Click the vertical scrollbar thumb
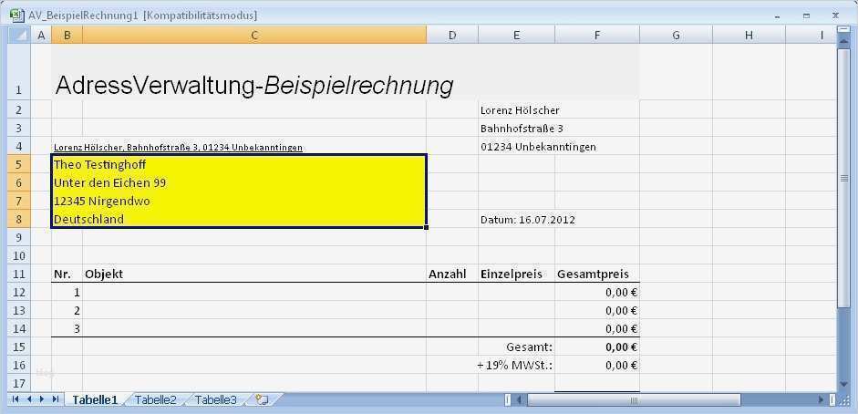The height and width of the screenshot is (414, 858). (x=843, y=178)
